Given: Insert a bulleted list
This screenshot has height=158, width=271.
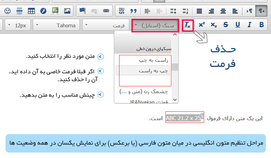Looking at the screenshot, I should (173, 11).
